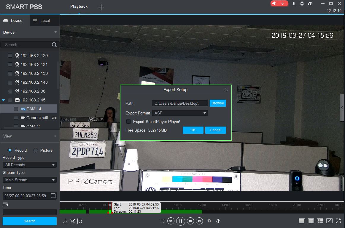Collapse the right side panel arrow
The height and width of the screenshot is (228, 345).
[342, 108]
